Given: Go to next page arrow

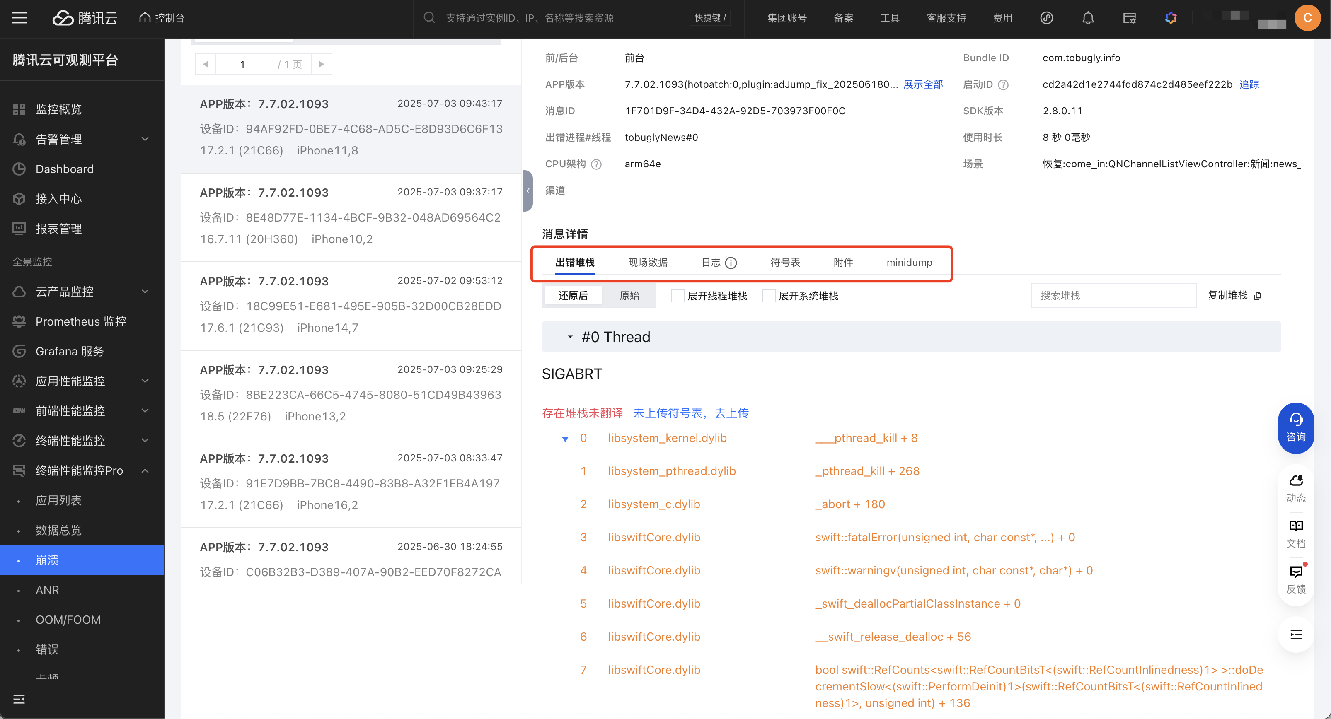Looking at the screenshot, I should tap(322, 65).
